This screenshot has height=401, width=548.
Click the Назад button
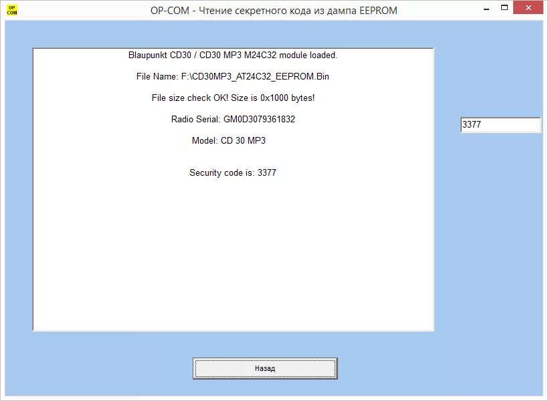[265, 368]
